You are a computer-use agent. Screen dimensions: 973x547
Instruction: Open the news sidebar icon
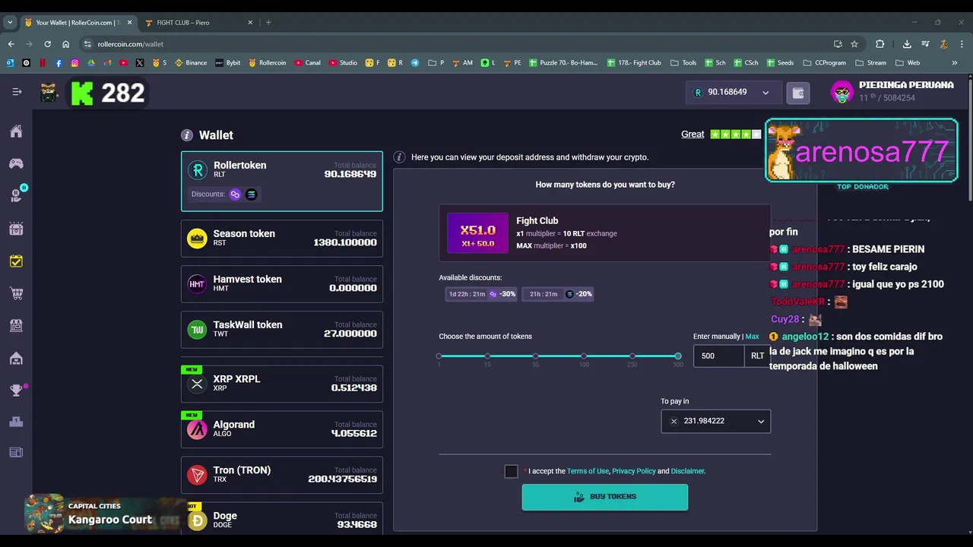(16, 453)
